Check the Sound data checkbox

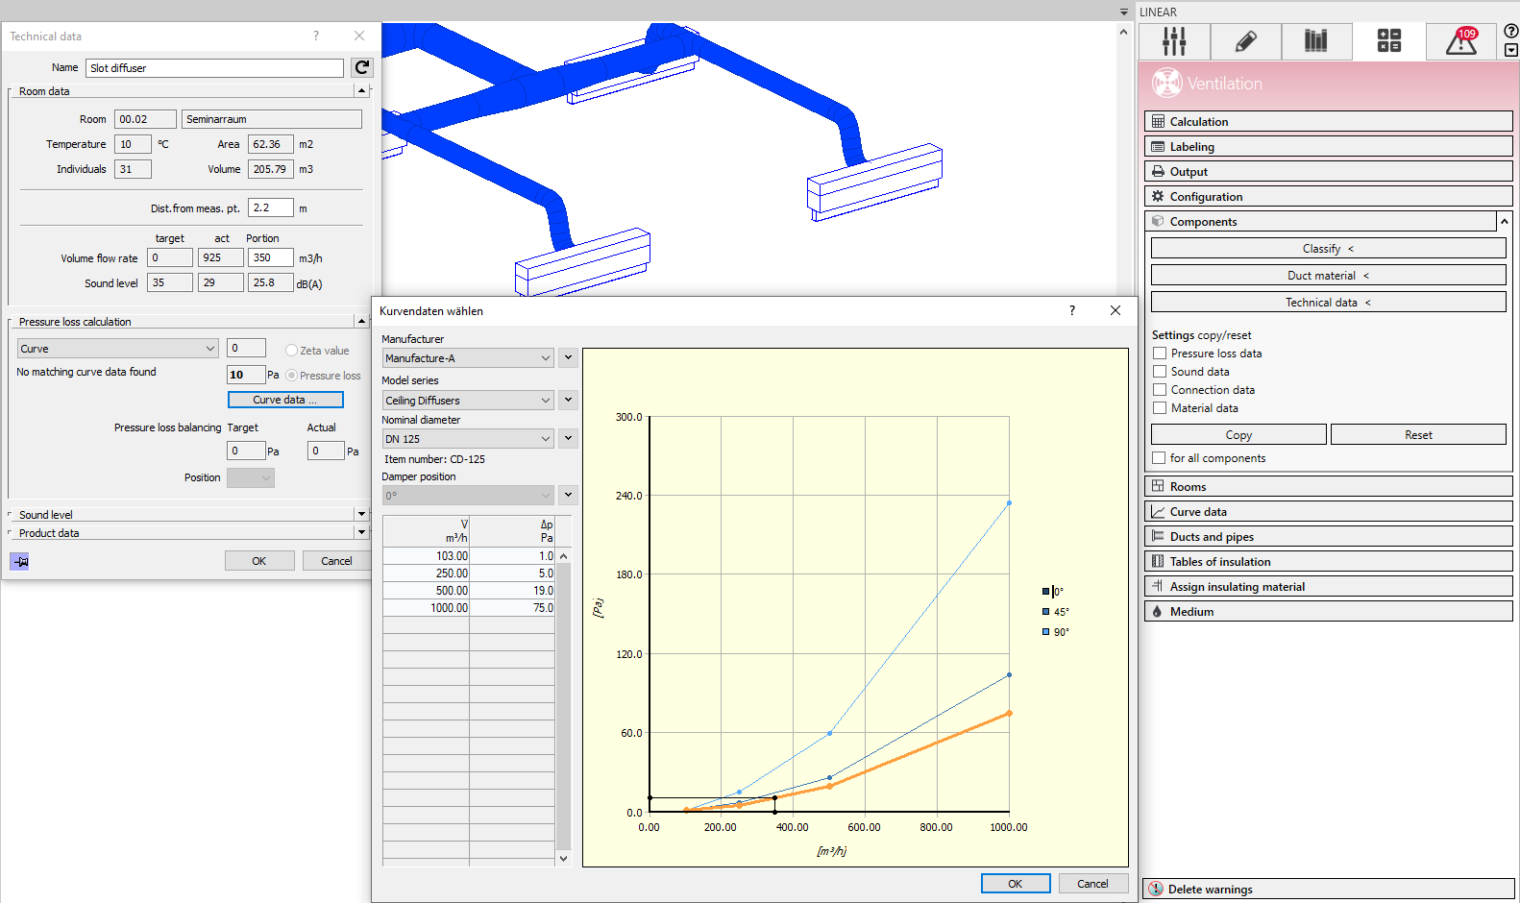point(1160,372)
